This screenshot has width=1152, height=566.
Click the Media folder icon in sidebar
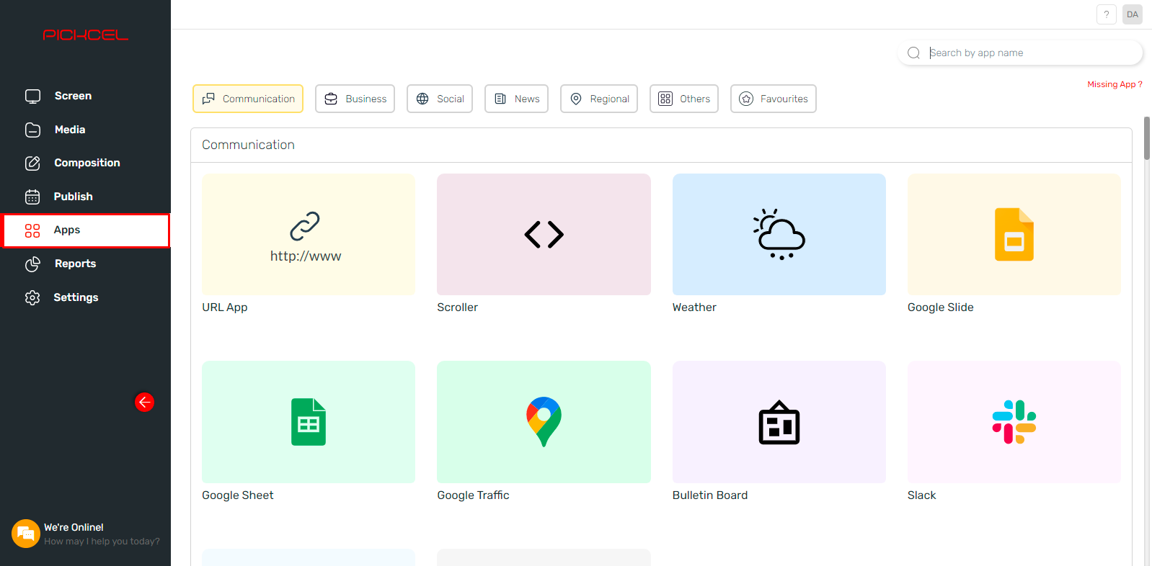tap(32, 130)
